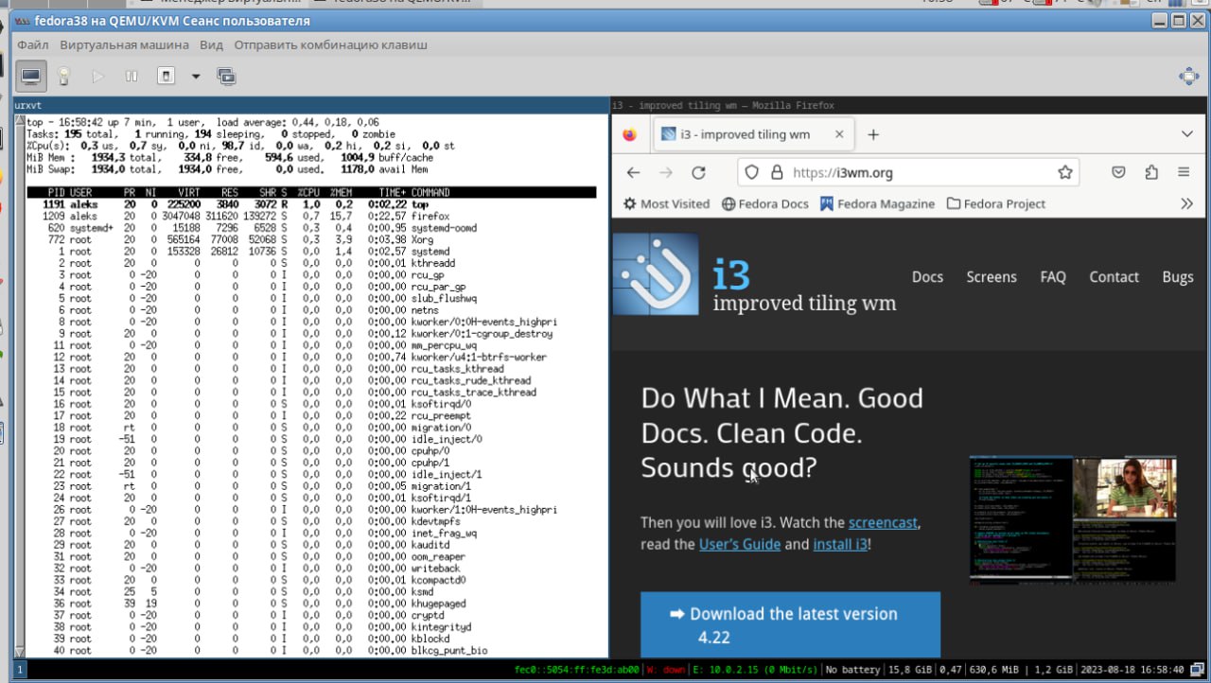
Task: Click the urxvt terminal title bar
Action: click(310, 105)
